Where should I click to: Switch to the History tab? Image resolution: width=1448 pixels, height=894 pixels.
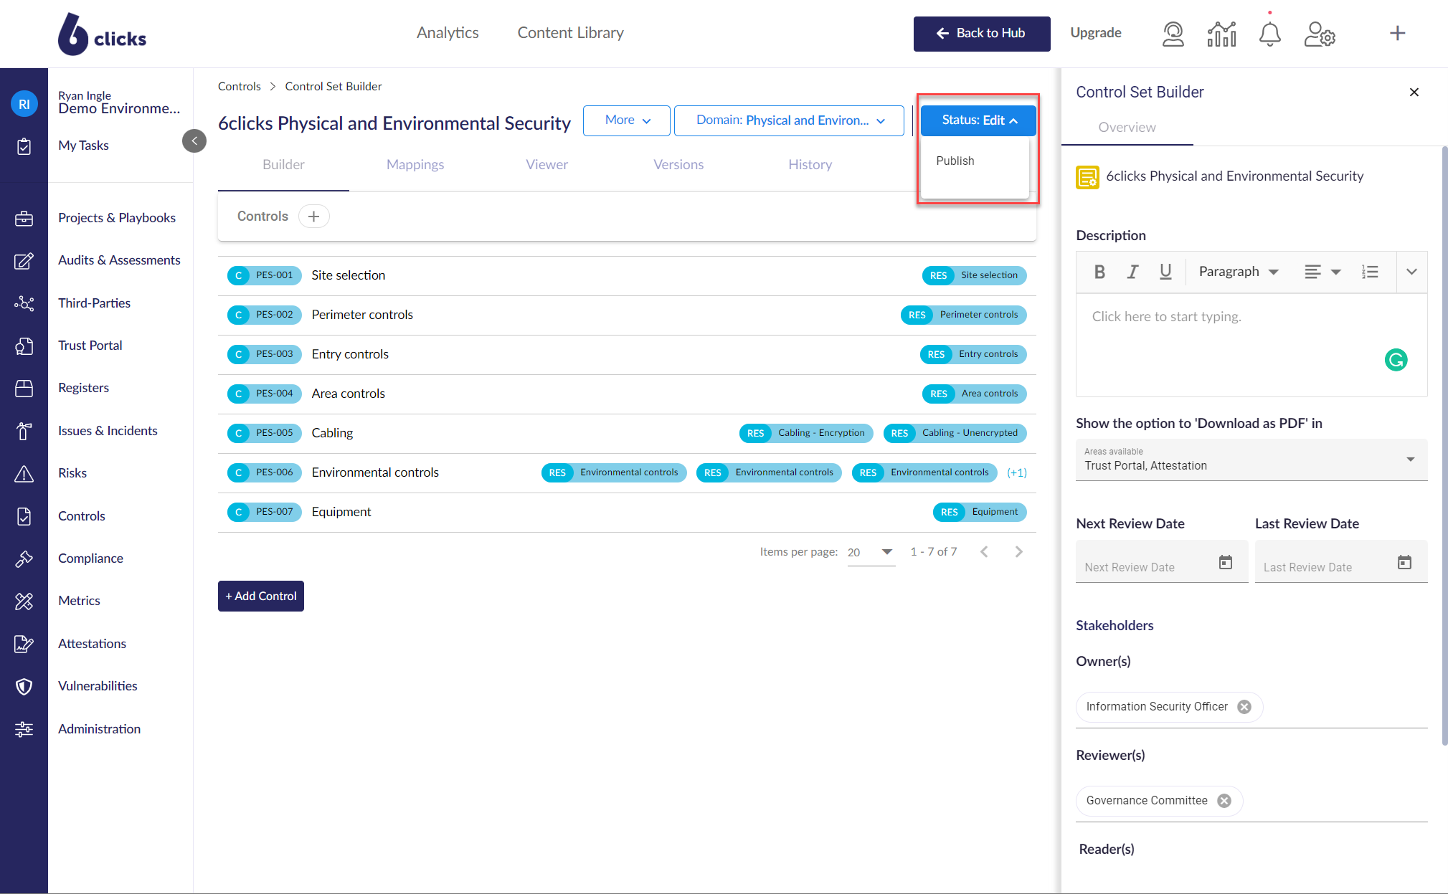point(810,164)
